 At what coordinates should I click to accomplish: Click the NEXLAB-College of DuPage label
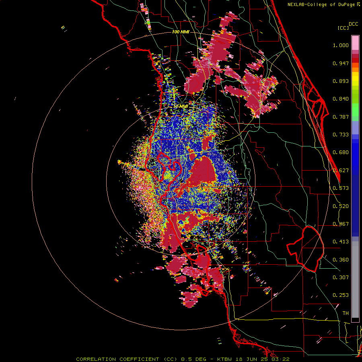pos(323,4)
